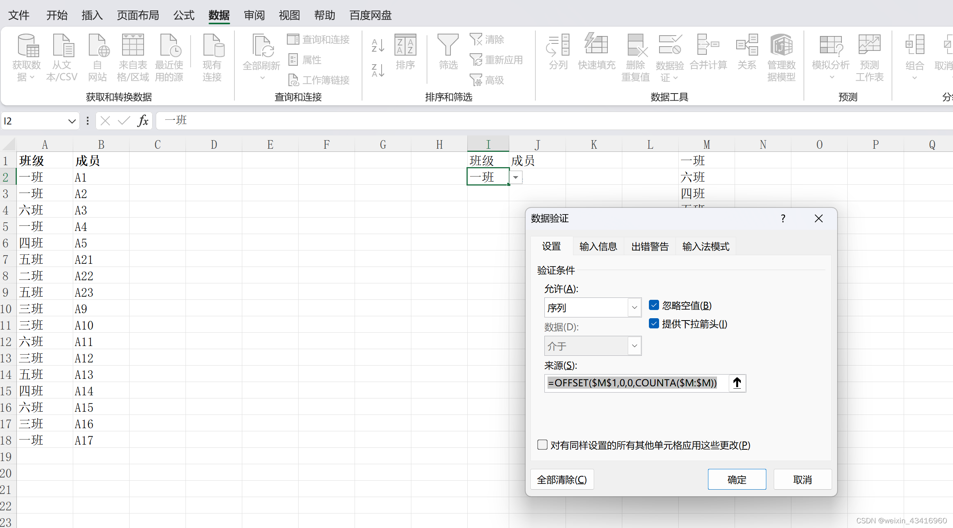This screenshot has width=953, height=528.
Task: Toggle the 提供下拉箭头 checkbox
Action: (654, 324)
